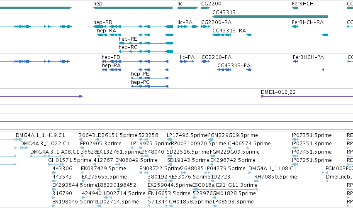Select the CG2200-RA transcript label
353x208 pixels.
(216, 22)
